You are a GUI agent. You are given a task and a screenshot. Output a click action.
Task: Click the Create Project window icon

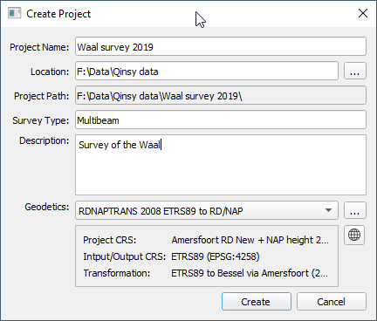[x=14, y=13]
